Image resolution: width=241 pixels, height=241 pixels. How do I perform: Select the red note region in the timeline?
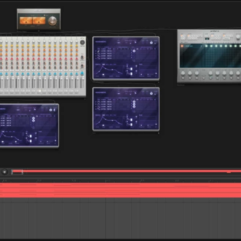pos(120,190)
